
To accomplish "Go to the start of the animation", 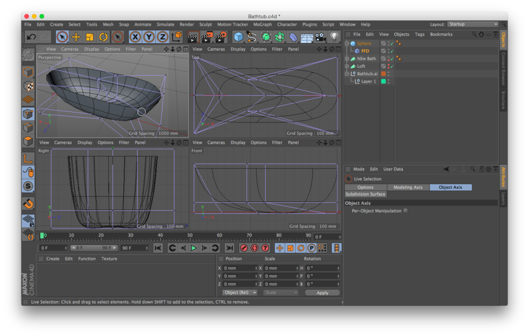I will (x=158, y=248).
